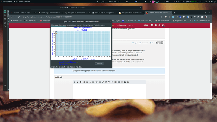This screenshot has height=122, width=217.
Task: Align text left in Quickreply toolbar
Action: [x=93, y=82]
